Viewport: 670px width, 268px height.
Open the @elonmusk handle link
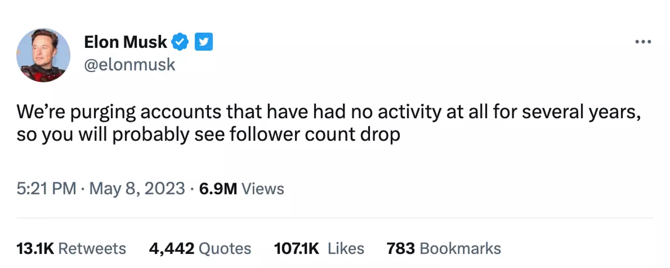click(129, 64)
